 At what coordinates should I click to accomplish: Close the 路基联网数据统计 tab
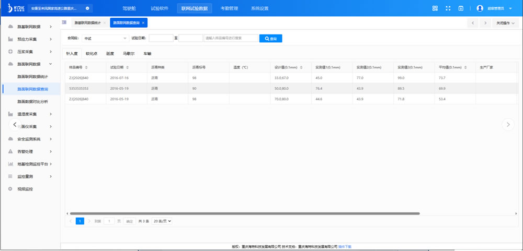tap(105, 23)
